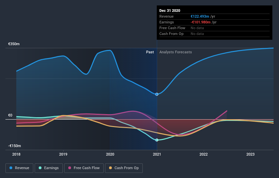Viewport: 279px width, 178px height.
Task: Toggle the Earnings legend button
Action: pos(49,168)
